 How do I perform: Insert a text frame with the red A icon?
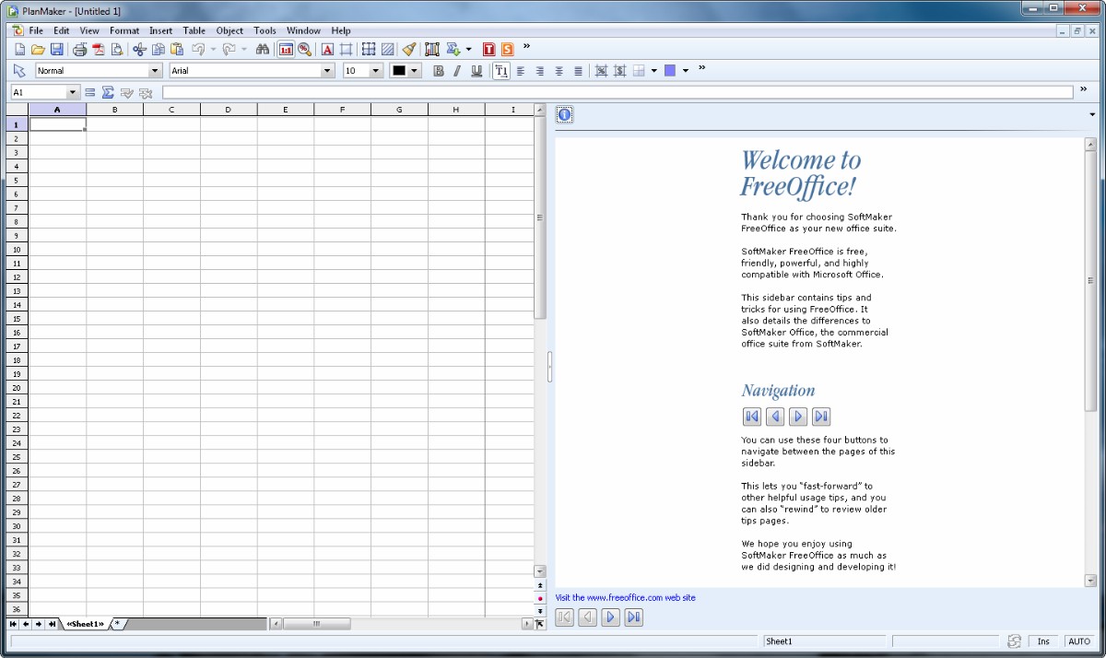click(x=327, y=49)
